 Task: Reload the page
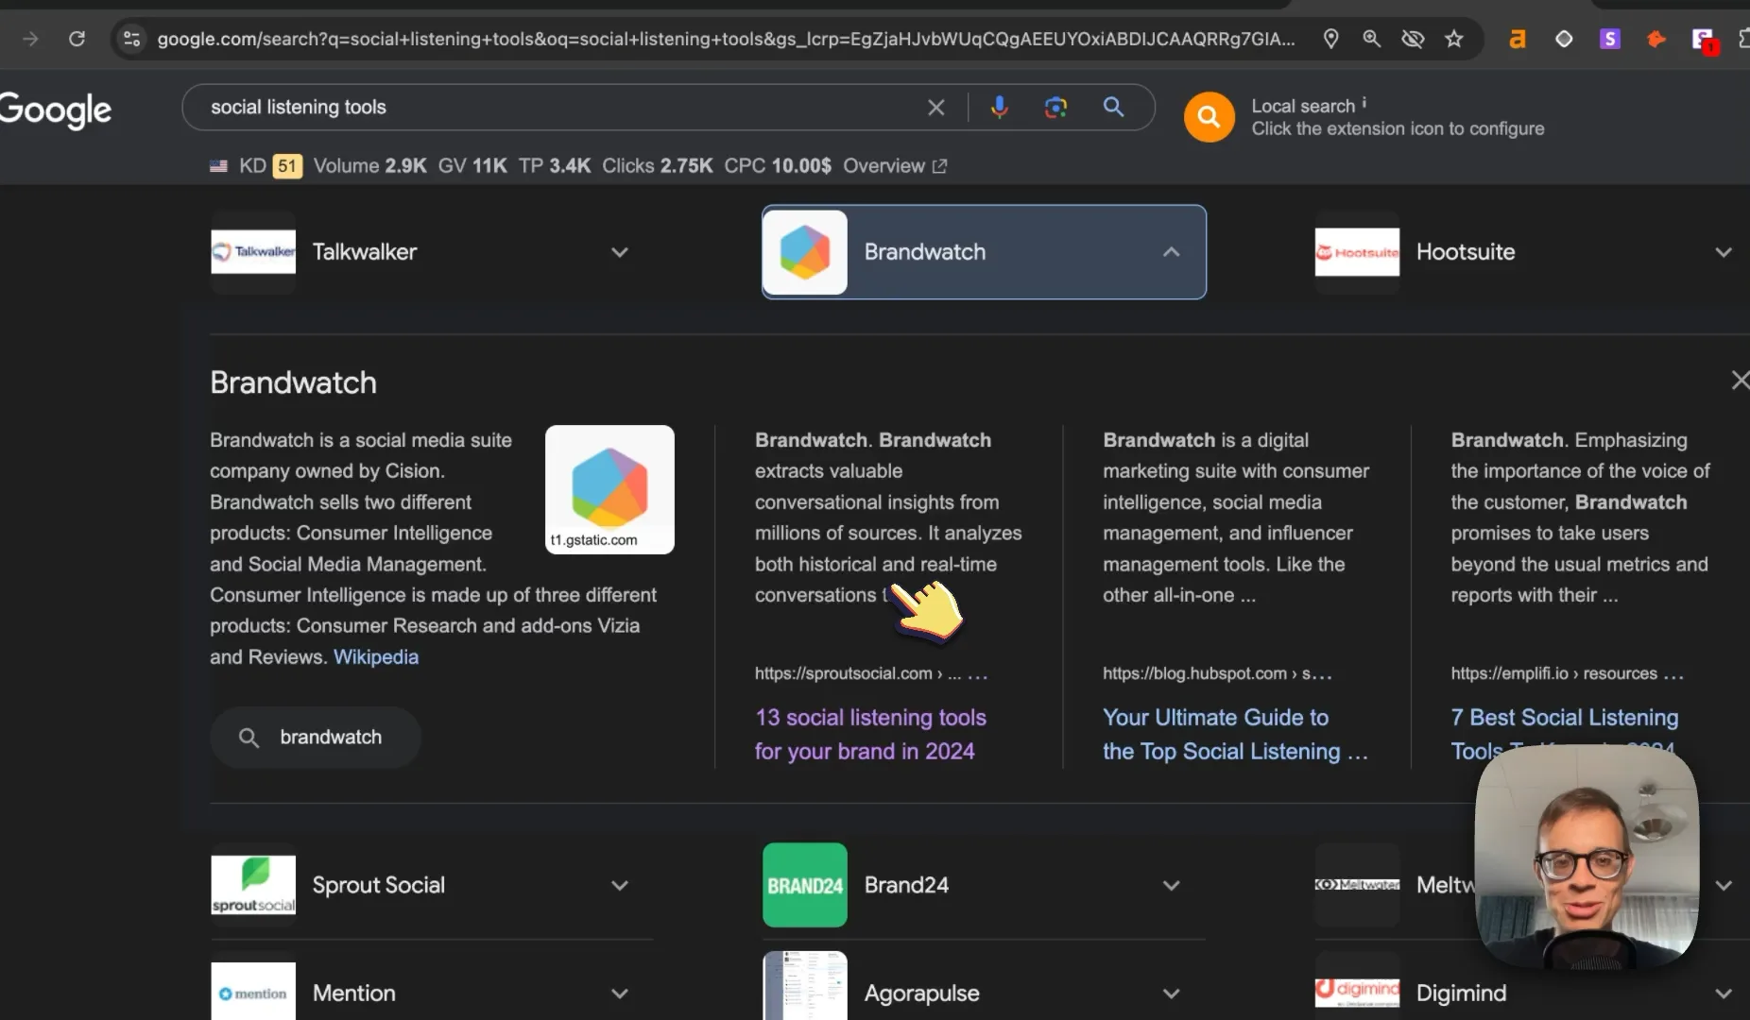(77, 39)
